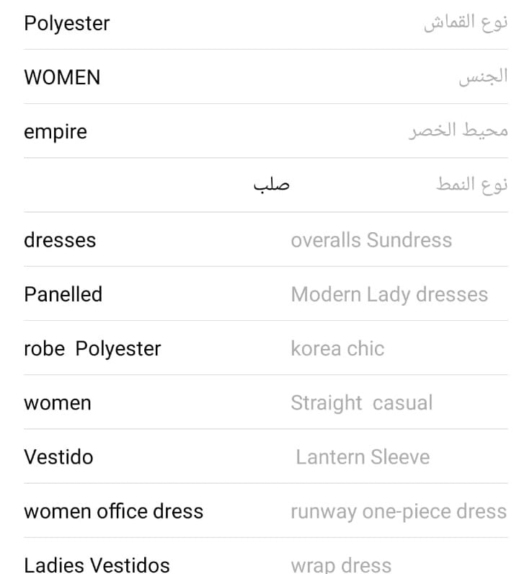The image size is (532, 574).
Task: Select the محيط الخصر label
Action: 458,131
